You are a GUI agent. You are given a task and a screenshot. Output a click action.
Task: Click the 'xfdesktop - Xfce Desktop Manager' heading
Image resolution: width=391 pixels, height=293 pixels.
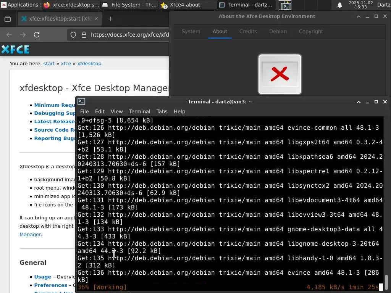point(94,88)
